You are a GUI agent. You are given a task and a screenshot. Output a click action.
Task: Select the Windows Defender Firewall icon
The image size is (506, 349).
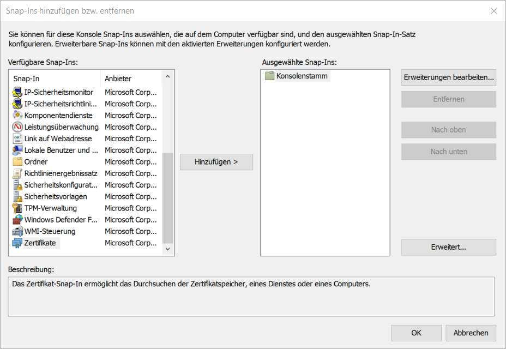tap(19, 219)
